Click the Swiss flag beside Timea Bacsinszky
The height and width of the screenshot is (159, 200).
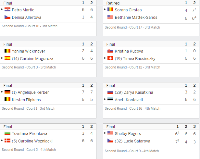[x=110, y=58]
